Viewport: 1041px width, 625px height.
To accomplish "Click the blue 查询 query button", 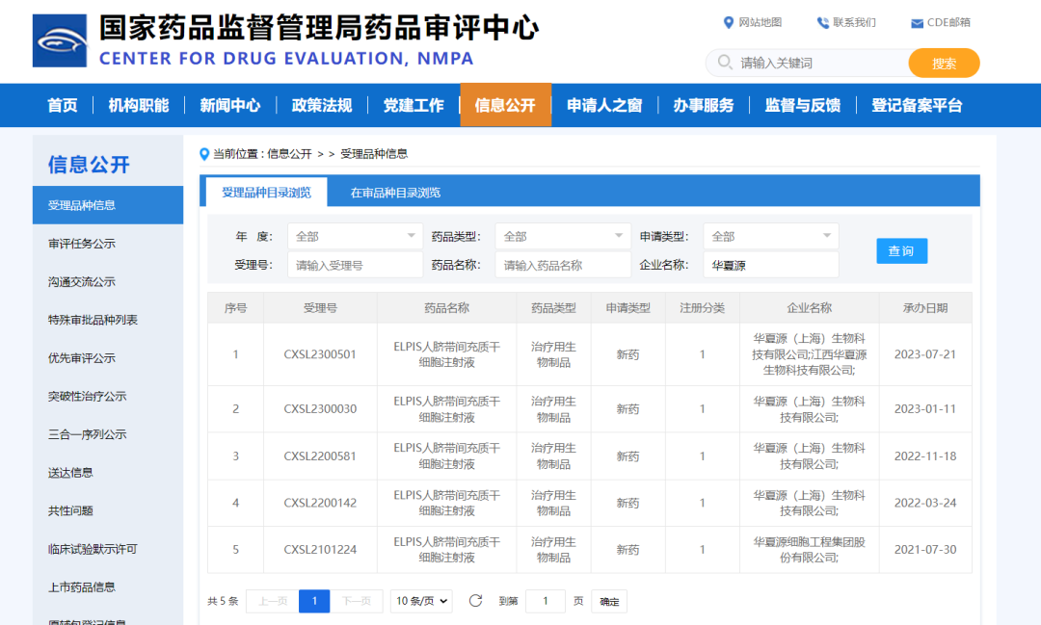I will 901,250.
